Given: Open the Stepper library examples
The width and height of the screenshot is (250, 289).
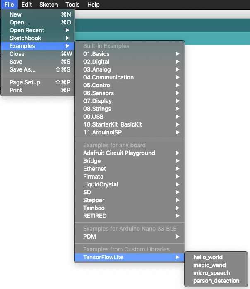Looking at the screenshot, I should click(130, 200).
